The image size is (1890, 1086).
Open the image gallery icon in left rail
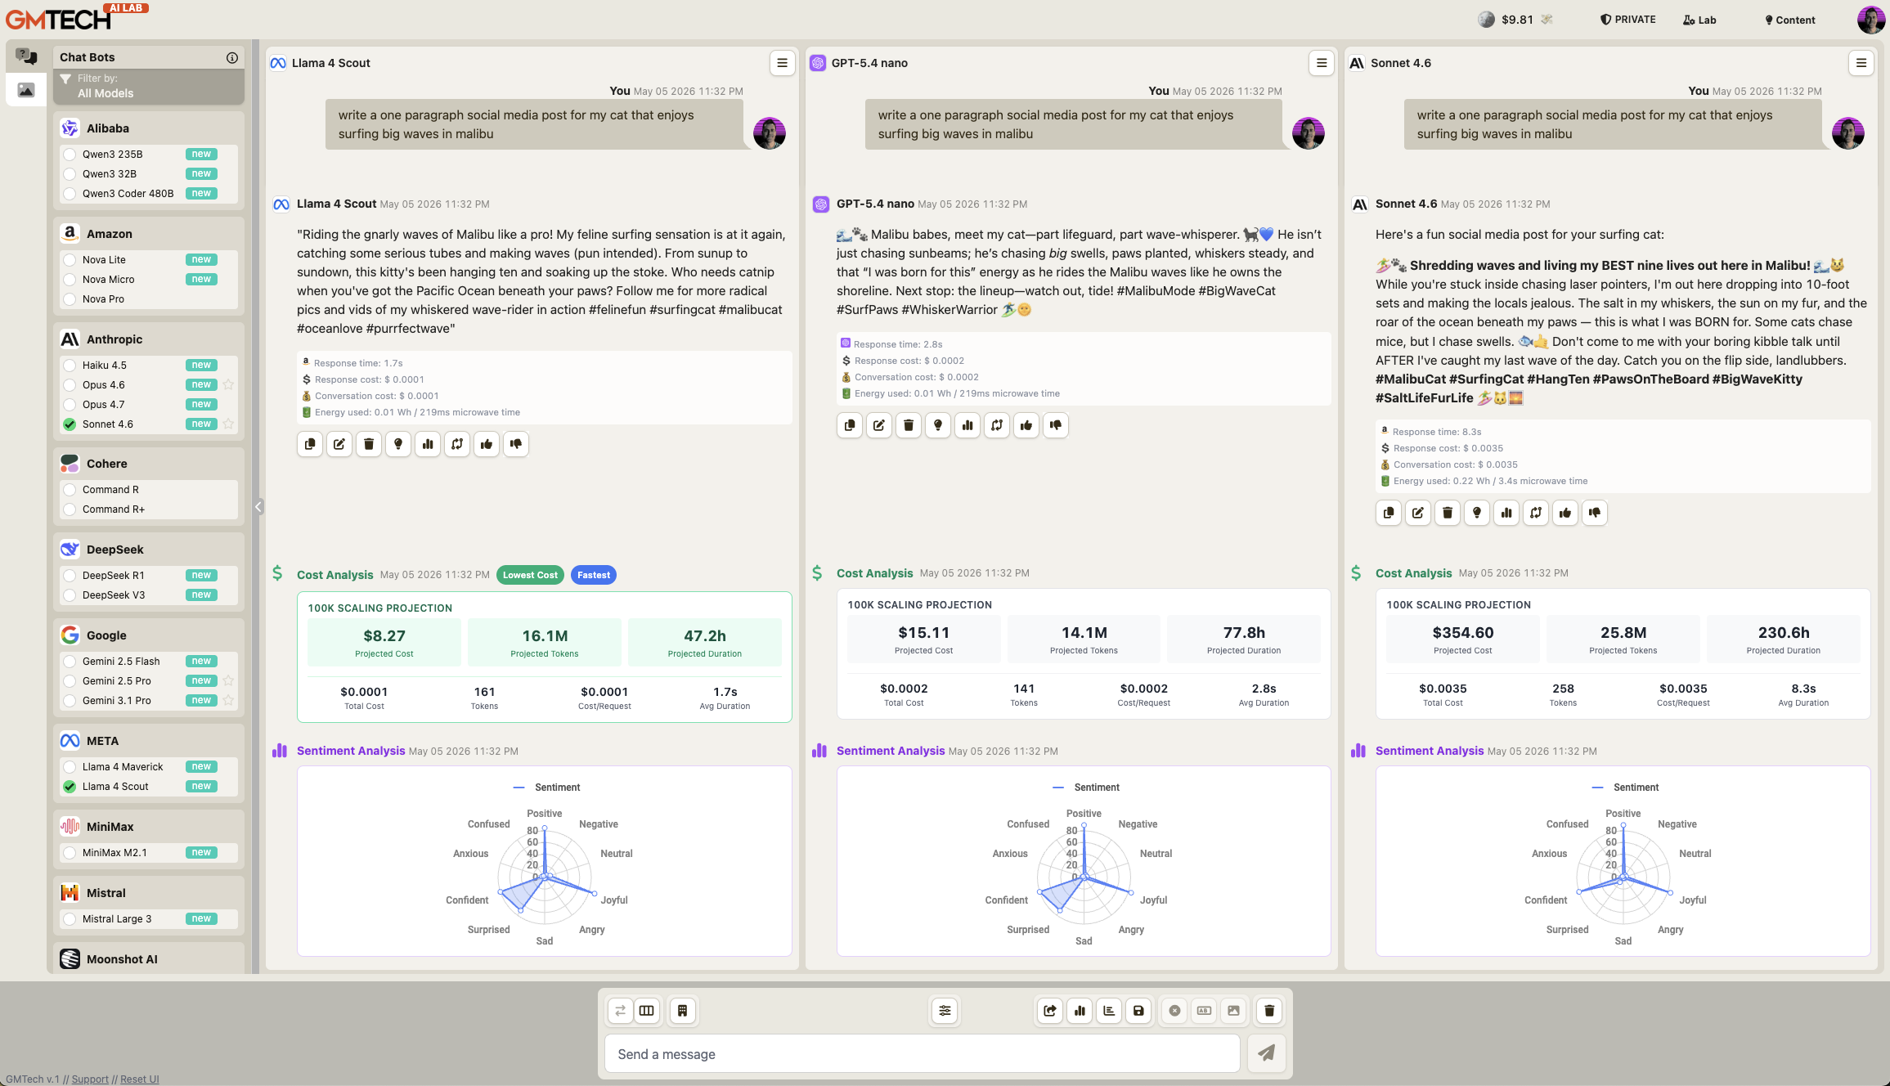pyautogui.click(x=26, y=90)
